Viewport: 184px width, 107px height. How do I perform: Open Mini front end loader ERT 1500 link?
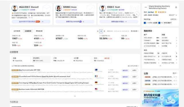pos(29,70)
